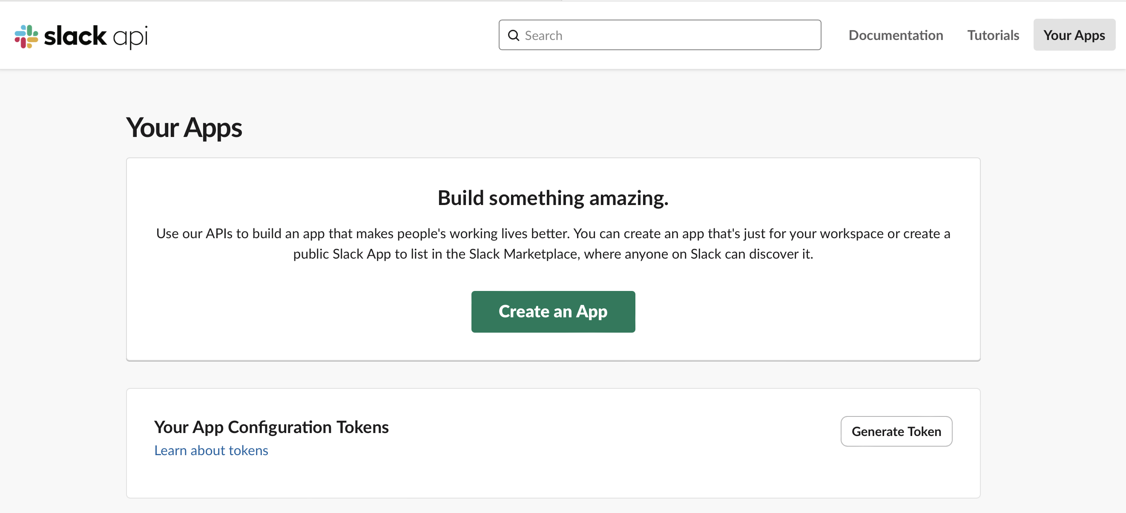Open Documentation from the top navigation
This screenshot has height=513, width=1126.
pos(896,35)
